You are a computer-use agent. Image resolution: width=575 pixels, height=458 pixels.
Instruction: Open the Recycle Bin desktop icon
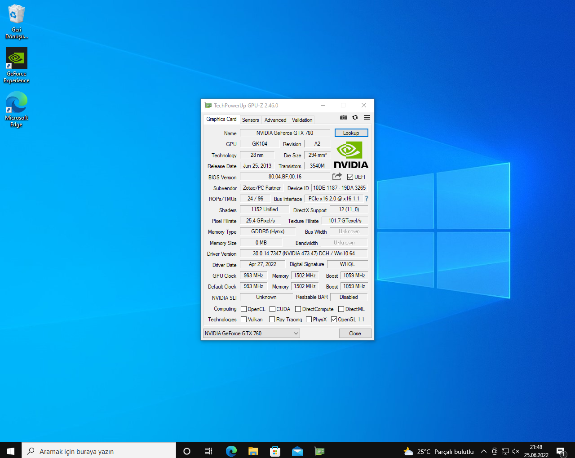click(x=17, y=22)
